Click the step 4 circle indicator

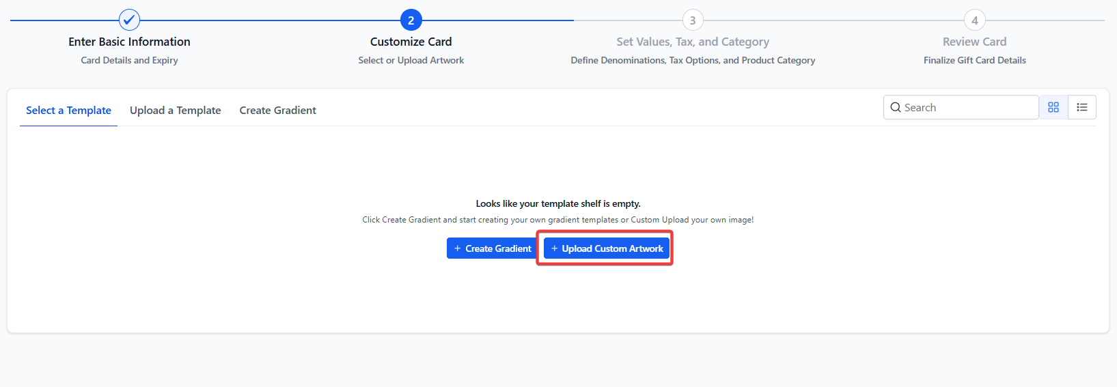pos(974,20)
